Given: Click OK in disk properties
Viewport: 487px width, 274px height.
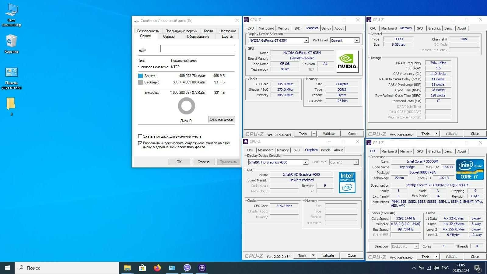Looking at the screenshot, I should pos(179,162).
